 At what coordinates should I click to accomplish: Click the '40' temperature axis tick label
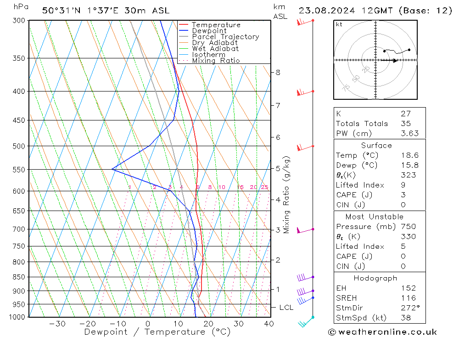269,324
